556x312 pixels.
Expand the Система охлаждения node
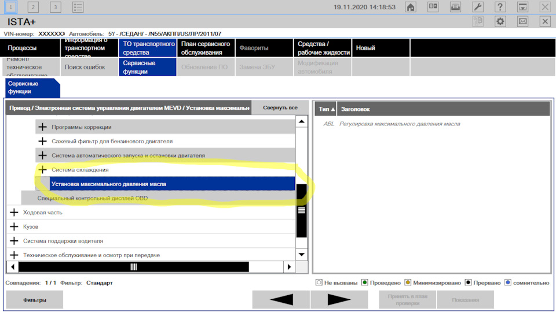[42, 169]
